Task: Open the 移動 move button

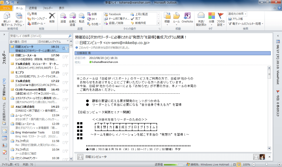Action: click(167, 19)
